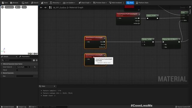The image size is (192, 108).
Task: Open the Live Update dropdown
Action: tap(69, 3)
